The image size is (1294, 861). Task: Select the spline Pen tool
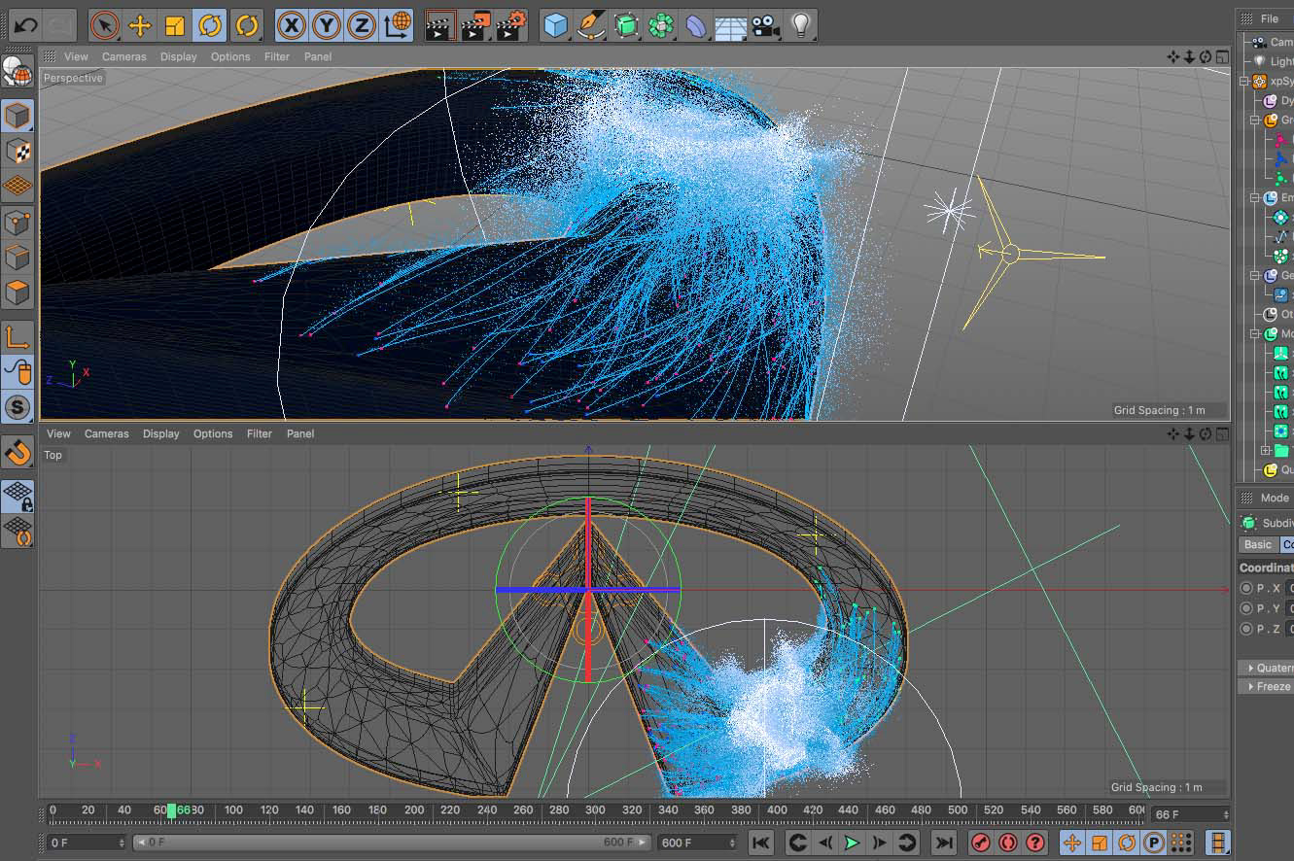click(x=590, y=25)
